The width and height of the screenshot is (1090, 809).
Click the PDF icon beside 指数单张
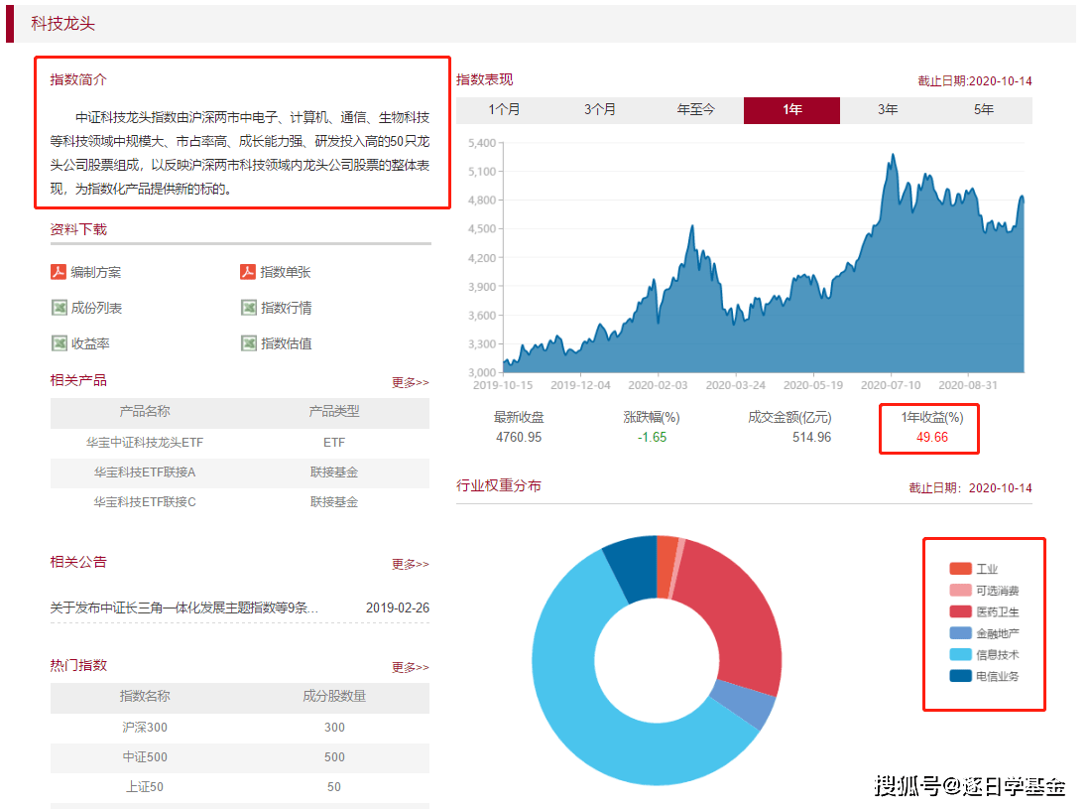pyautogui.click(x=248, y=272)
